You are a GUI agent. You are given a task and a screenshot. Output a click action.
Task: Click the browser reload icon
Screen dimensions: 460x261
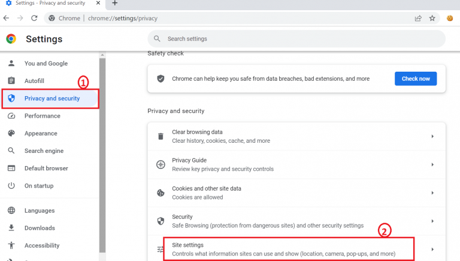tap(34, 18)
